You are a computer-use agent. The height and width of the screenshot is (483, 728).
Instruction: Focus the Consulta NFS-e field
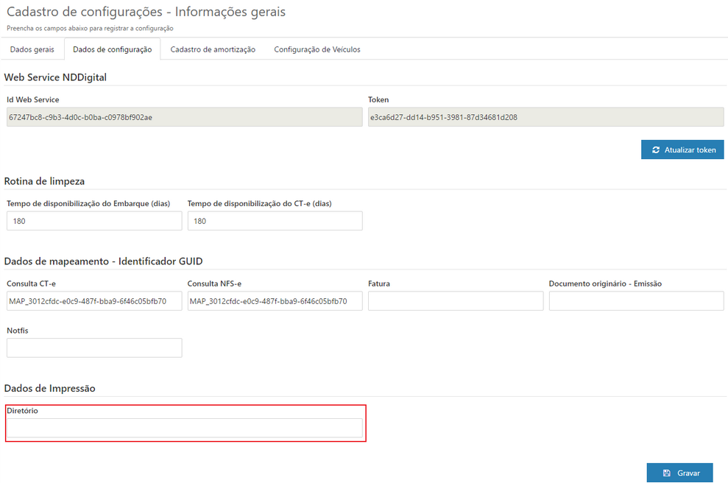tap(274, 300)
